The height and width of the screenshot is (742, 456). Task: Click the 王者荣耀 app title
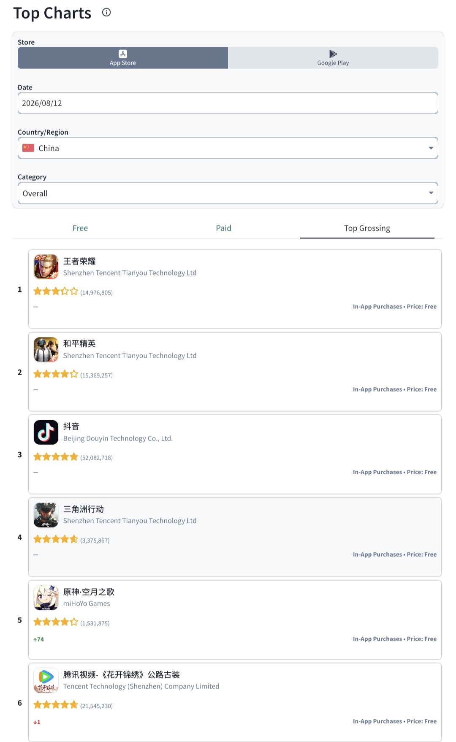[79, 261]
